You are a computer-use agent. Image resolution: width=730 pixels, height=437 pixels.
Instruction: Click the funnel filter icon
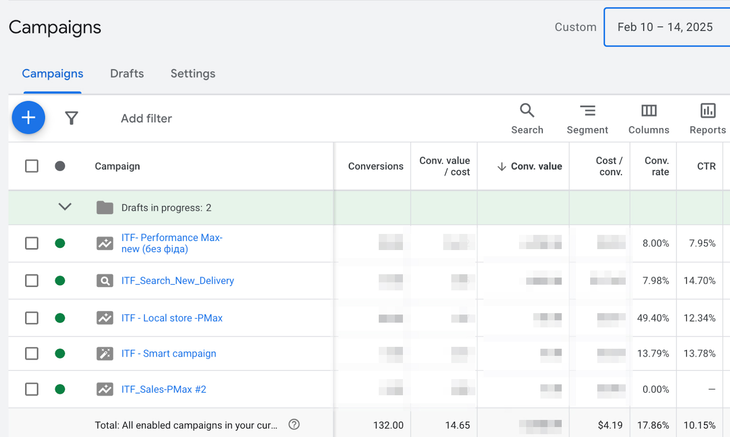click(72, 118)
